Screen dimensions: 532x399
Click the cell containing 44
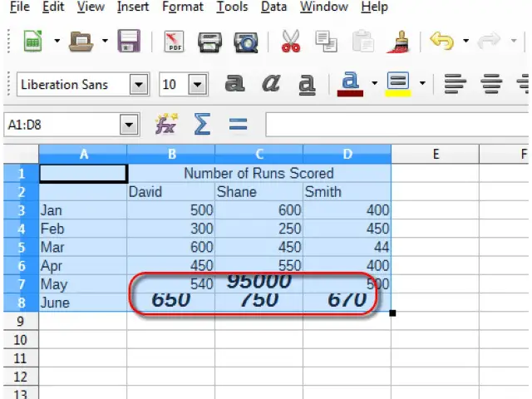tap(347, 247)
